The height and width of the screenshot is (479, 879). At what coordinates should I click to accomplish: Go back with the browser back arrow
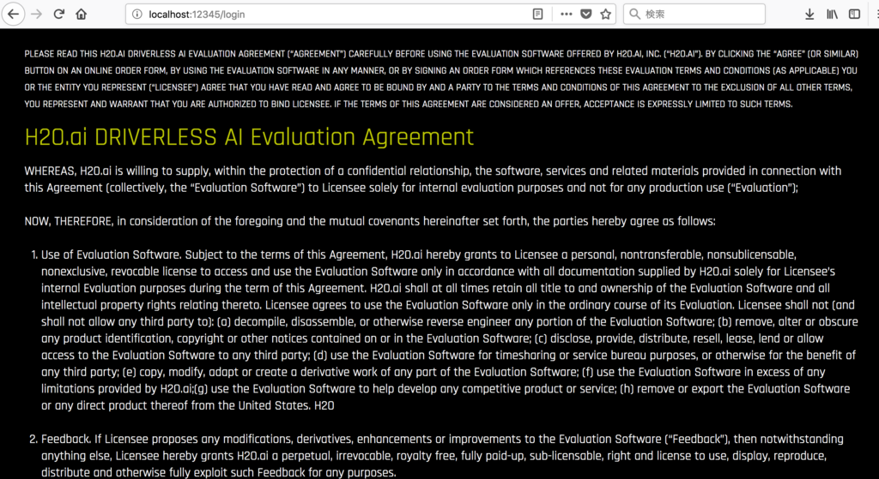[14, 15]
